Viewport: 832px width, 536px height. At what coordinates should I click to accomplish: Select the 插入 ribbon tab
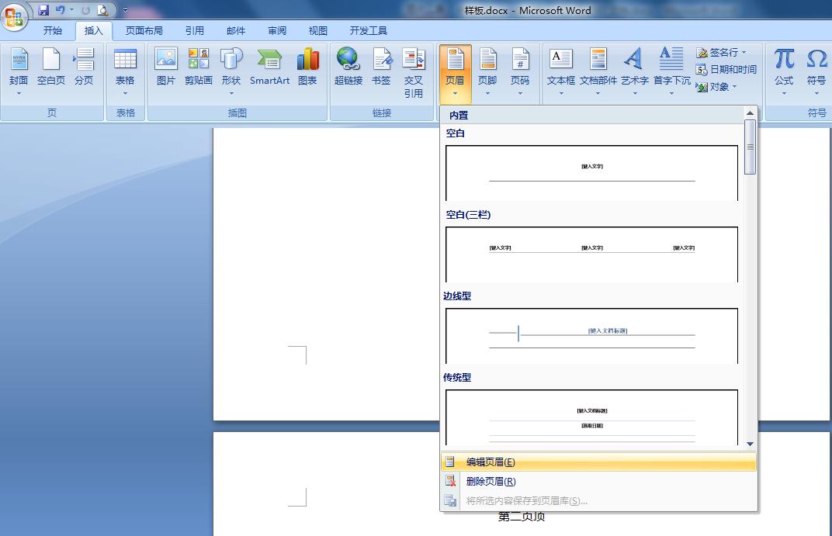coord(93,31)
